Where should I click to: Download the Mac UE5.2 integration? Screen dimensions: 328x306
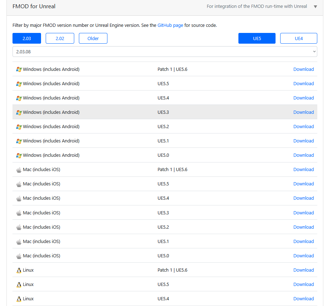303,227
